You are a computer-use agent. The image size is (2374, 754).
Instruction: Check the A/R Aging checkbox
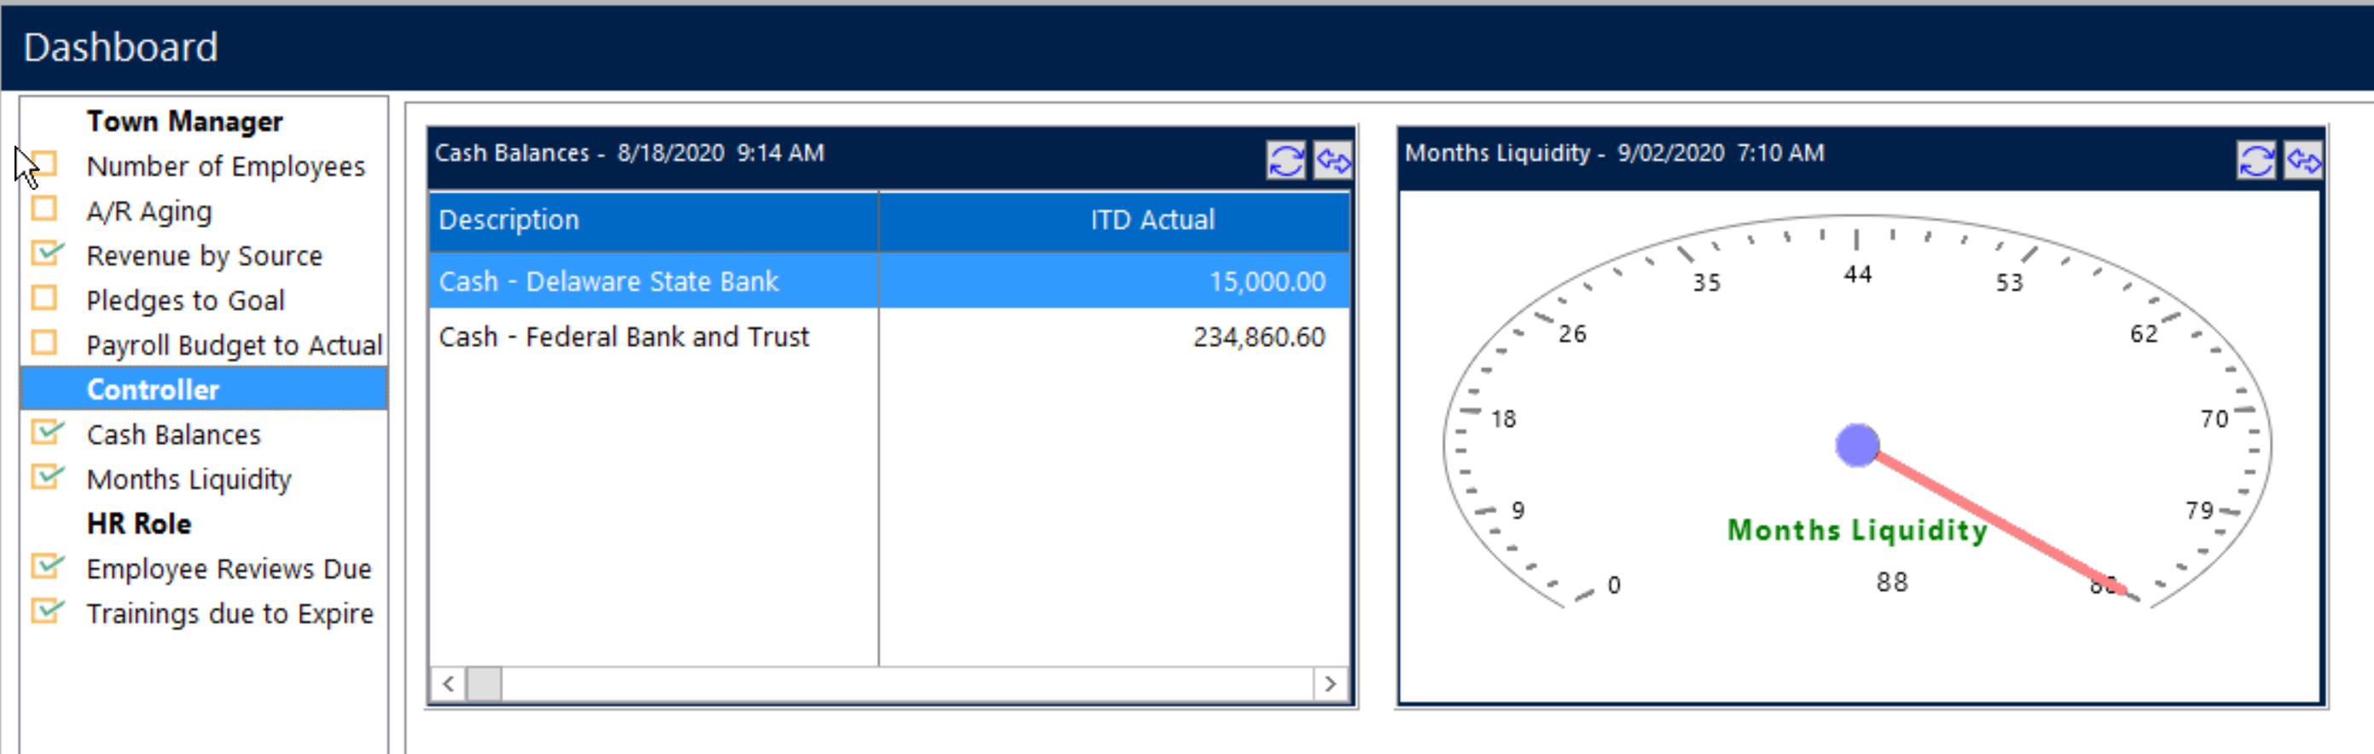click(x=44, y=209)
